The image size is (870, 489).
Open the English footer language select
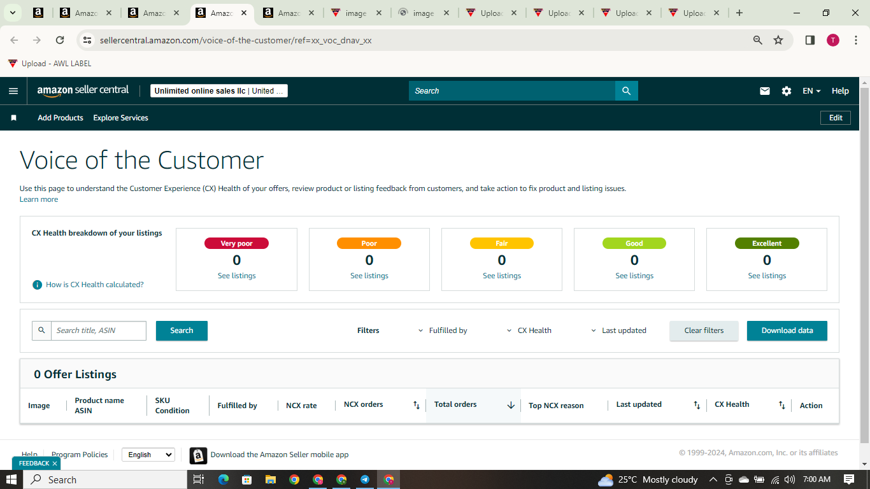tap(148, 455)
